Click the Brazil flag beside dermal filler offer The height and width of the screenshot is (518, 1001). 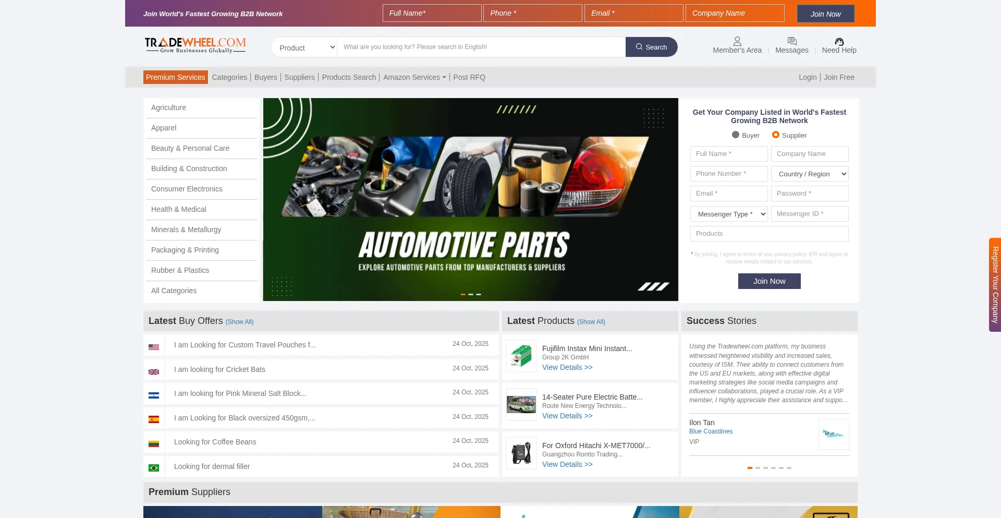point(154,468)
